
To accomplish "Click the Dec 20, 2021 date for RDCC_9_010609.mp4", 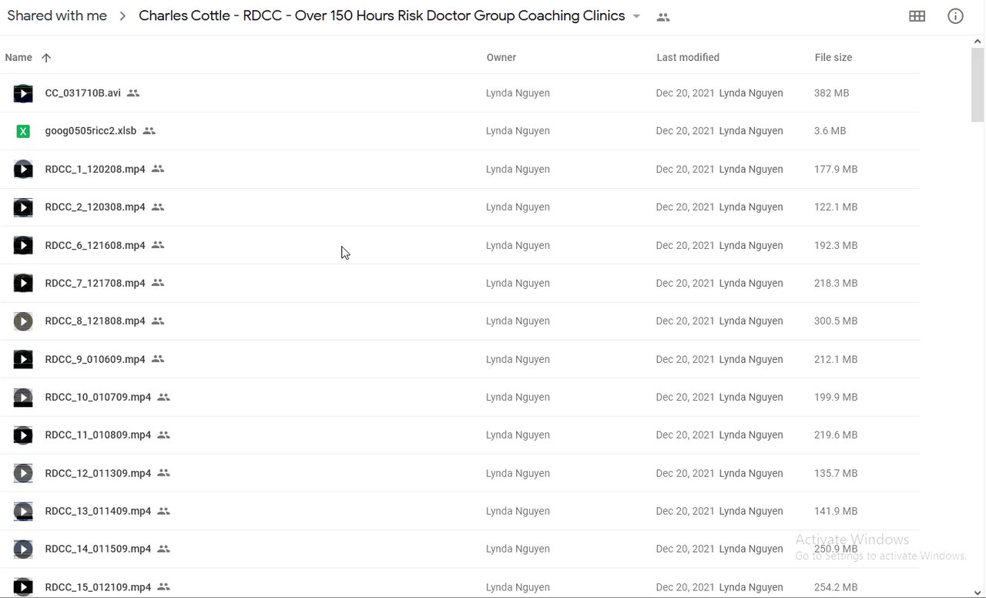I will pyautogui.click(x=685, y=359).
